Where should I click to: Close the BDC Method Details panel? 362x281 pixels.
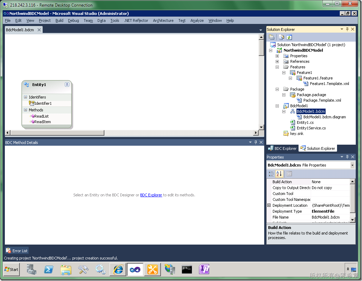pyautogui.click(x=261, y=142)
